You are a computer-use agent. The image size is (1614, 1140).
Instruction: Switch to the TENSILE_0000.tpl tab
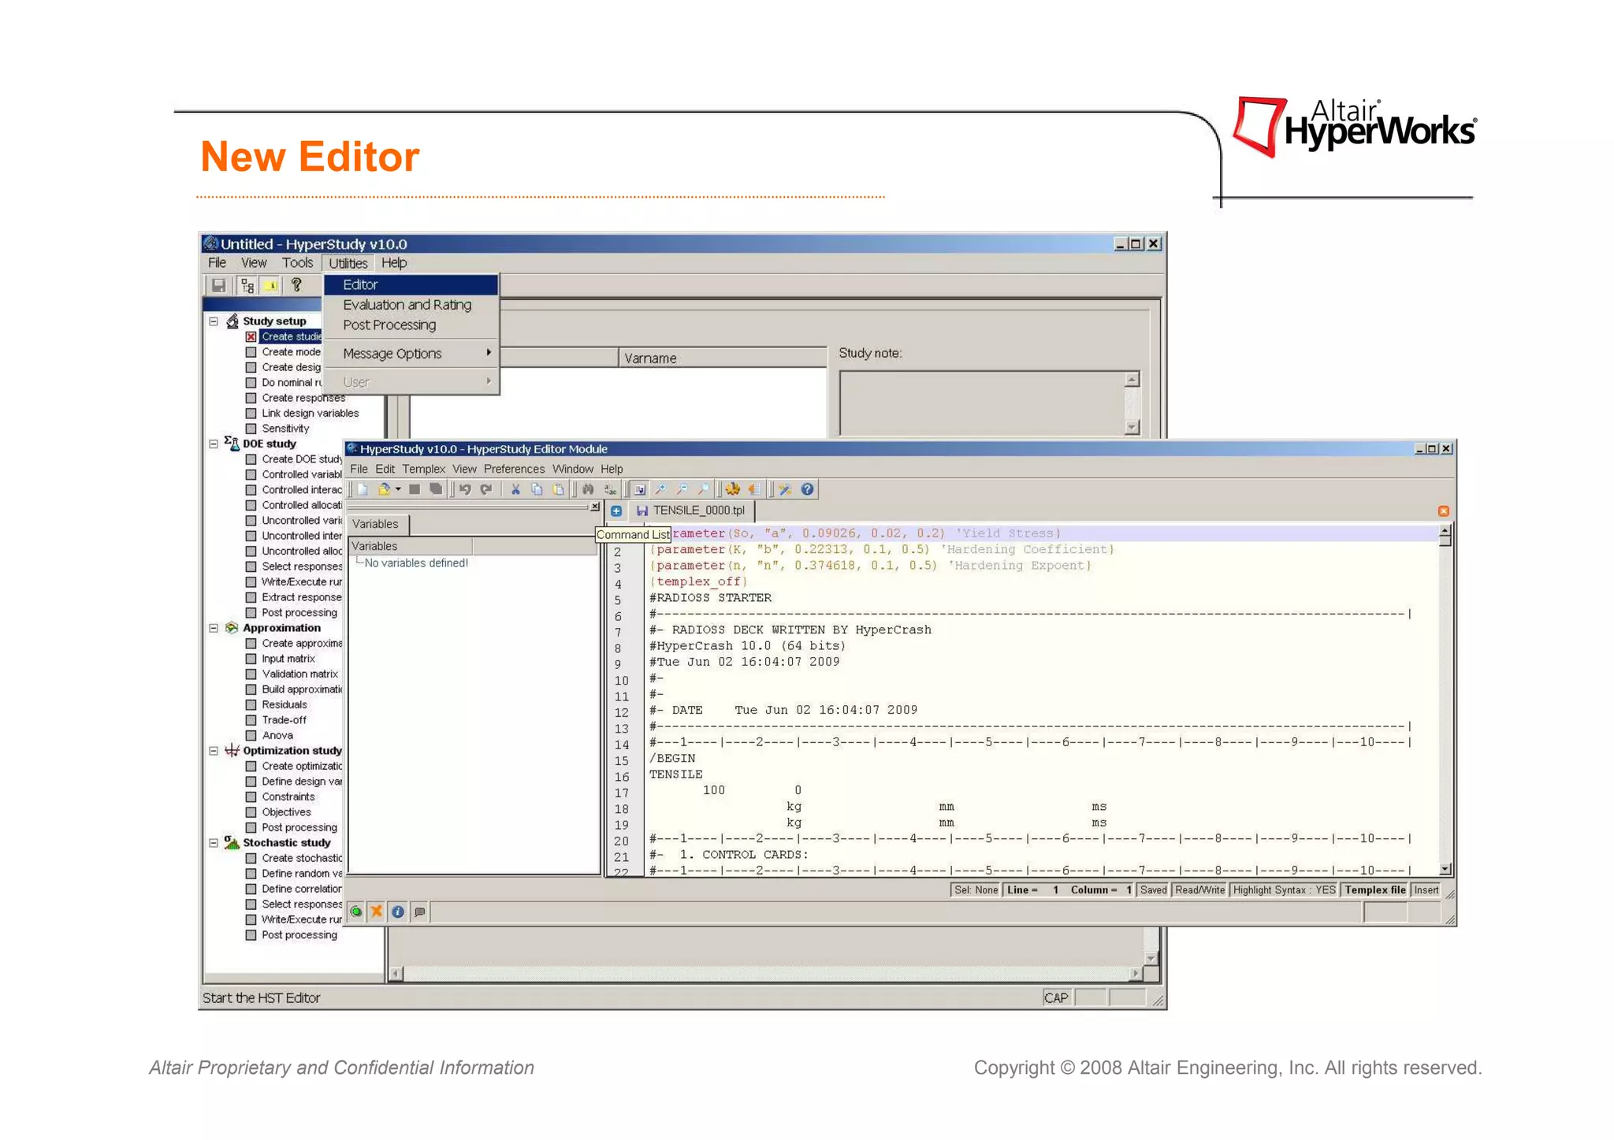tap(691, 511)
